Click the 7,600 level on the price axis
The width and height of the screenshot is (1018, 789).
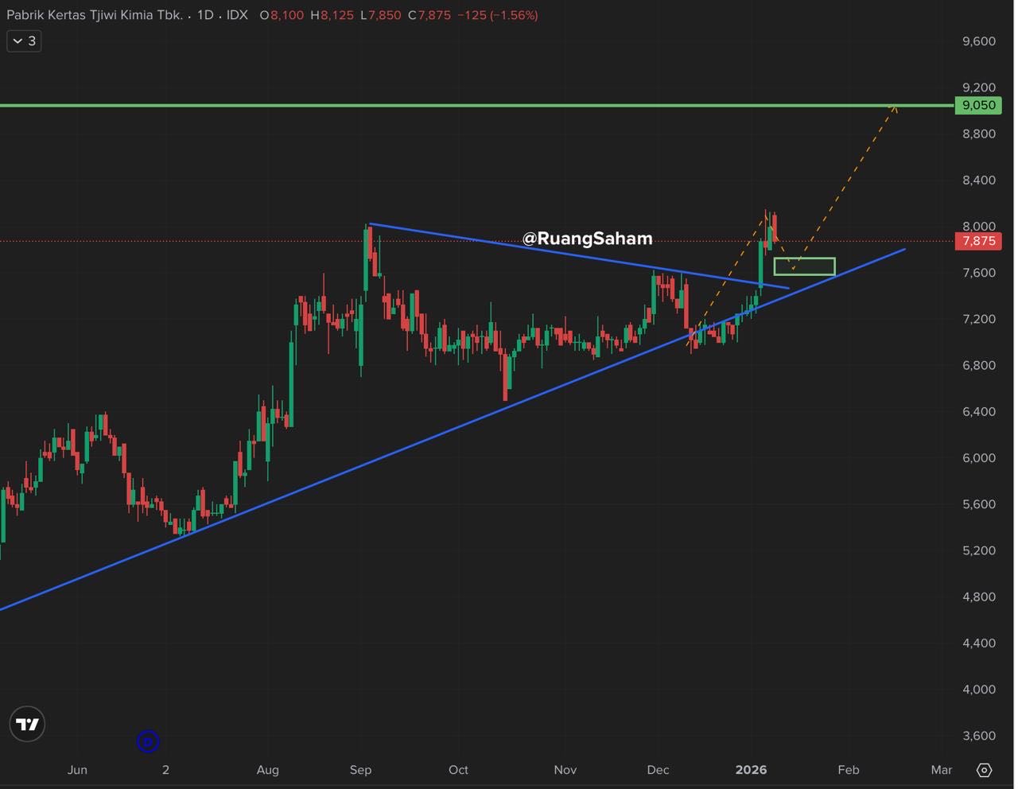pyautogui.click(x=979, y=273)
